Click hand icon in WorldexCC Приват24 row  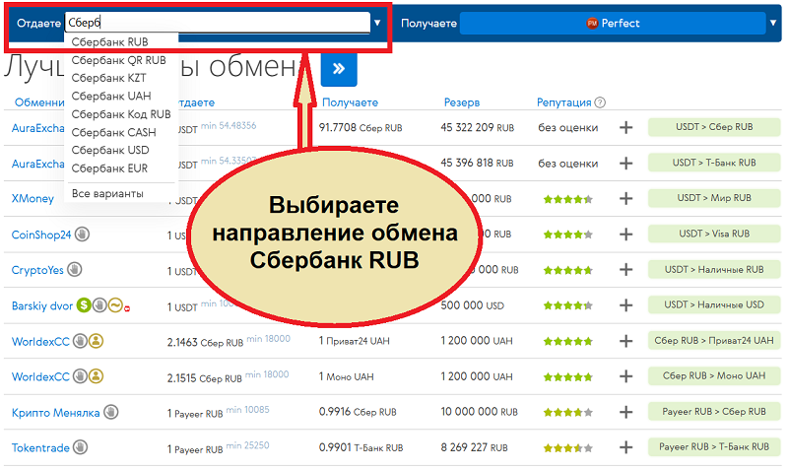pos(80,341)
